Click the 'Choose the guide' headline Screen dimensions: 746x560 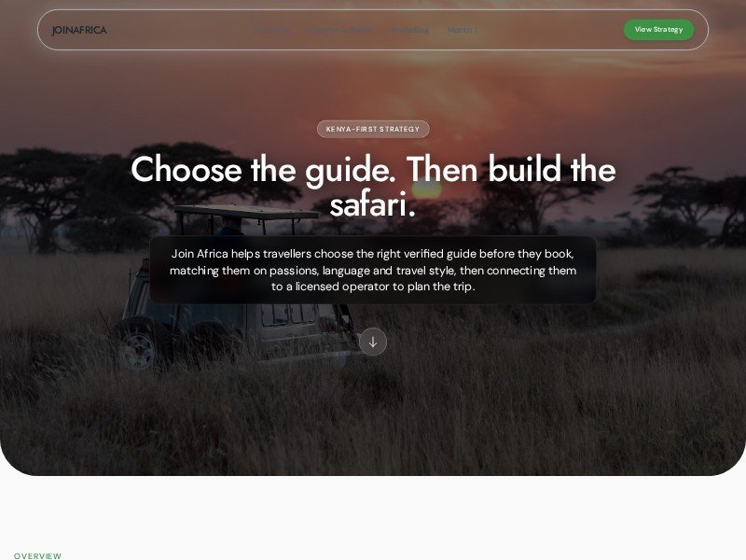point(373,187)
